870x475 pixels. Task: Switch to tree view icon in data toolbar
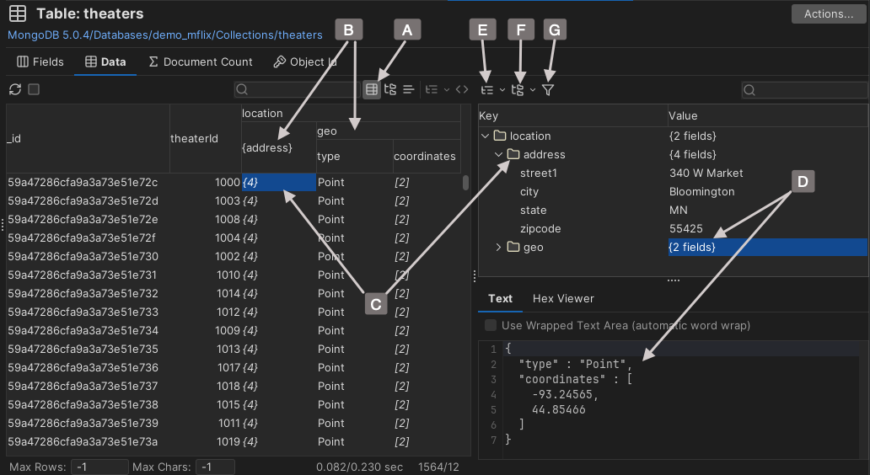[389, 89]
